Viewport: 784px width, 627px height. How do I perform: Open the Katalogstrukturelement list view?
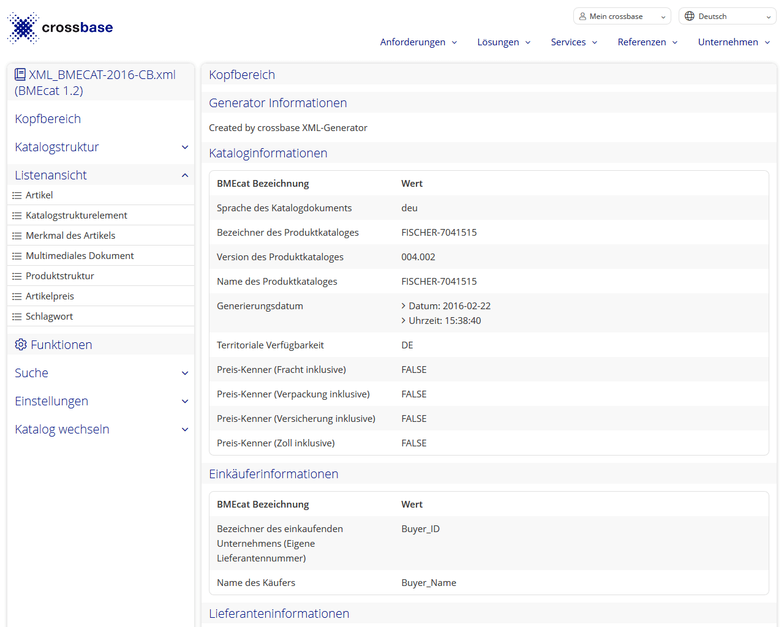77,216
